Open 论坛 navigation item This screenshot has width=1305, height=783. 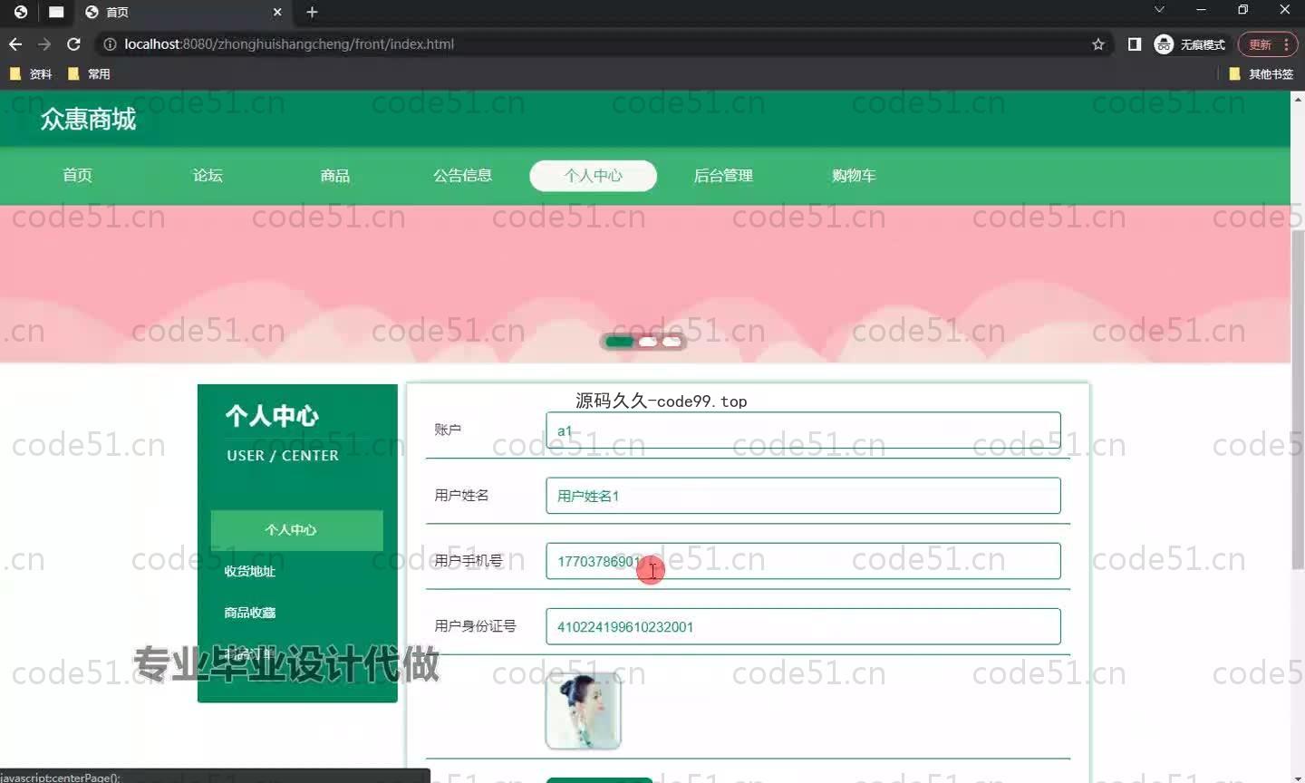[208, 175]
